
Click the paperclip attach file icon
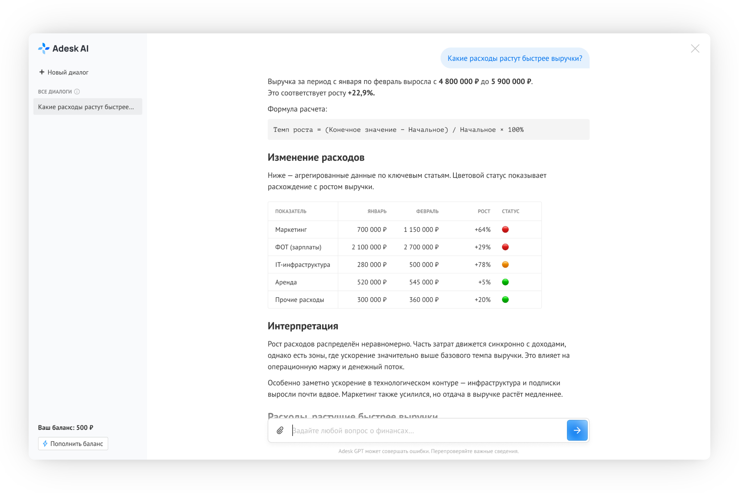(x=280, y=431)
